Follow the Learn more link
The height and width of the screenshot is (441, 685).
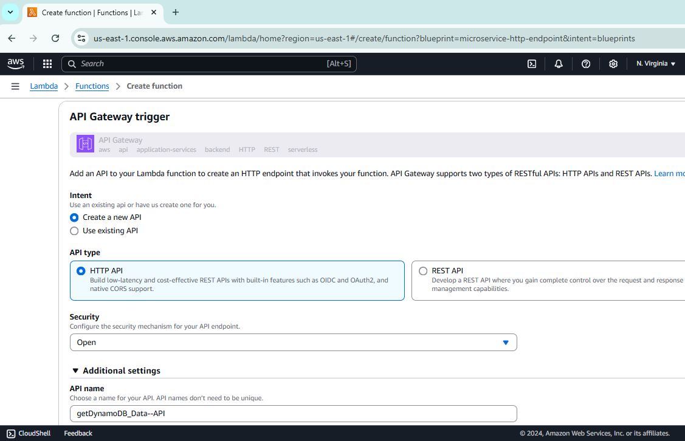pyautogui.click(x=669, y=173)
